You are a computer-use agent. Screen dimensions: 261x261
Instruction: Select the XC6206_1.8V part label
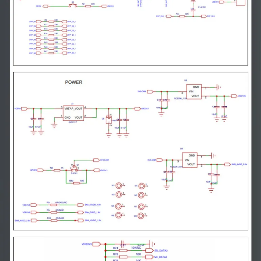[180, 99]
